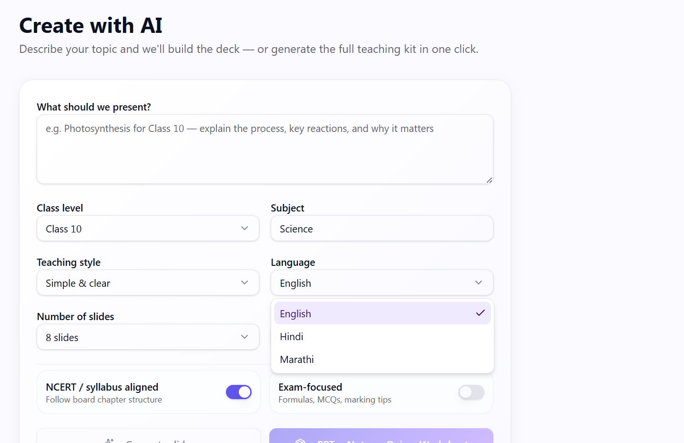Image resolution: width=684 pixels, height=443 pixels.
Task: Toggle the Follow board chapter structure switch
Action: pos(238,392)
